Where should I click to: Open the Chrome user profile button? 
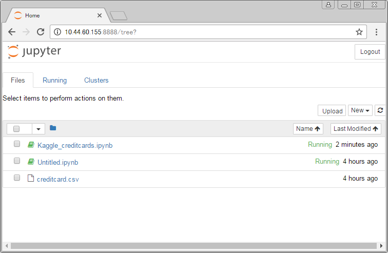pos(328,5)
